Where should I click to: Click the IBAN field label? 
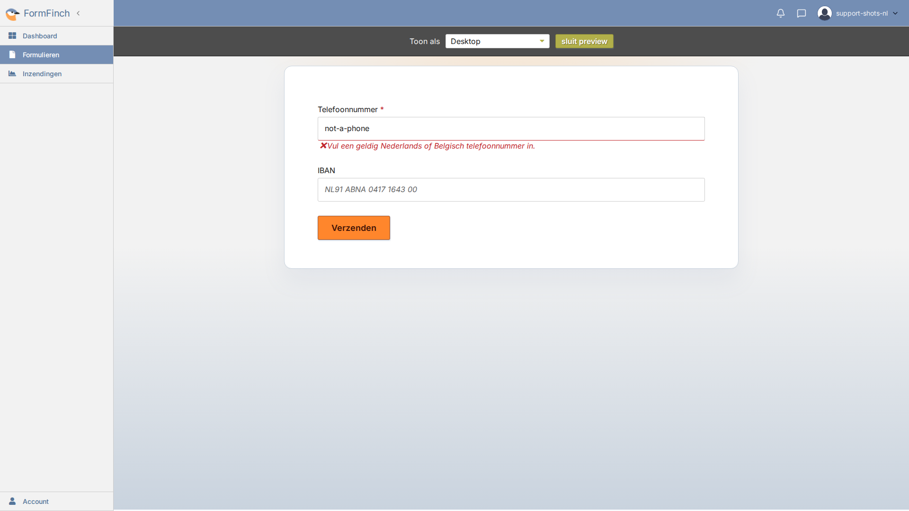(326, 170)
